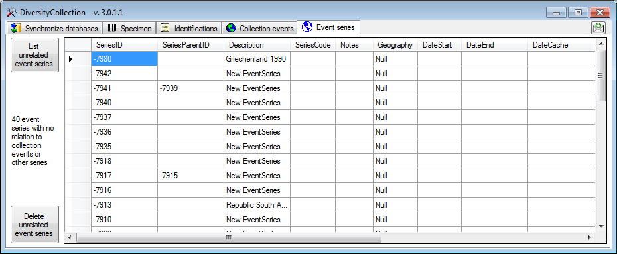This screenshot has width=617, height=254.
Task: Click the Event series tab globe icon
Action: click(307, 27)
